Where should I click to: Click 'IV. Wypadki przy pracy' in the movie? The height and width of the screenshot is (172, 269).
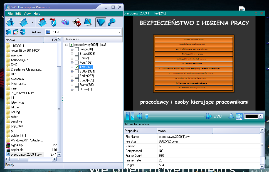[194, 54]
